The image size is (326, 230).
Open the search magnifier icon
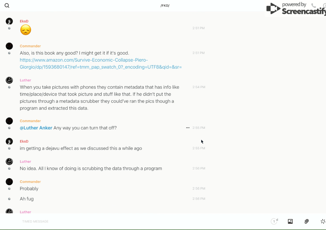pyautogui.click(x=7, y=6)
